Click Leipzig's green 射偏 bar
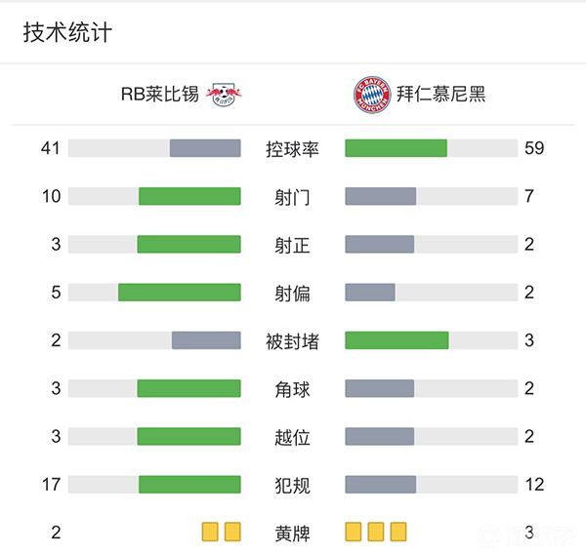Screen dimensions: 586x554 (x=180, y=293)
